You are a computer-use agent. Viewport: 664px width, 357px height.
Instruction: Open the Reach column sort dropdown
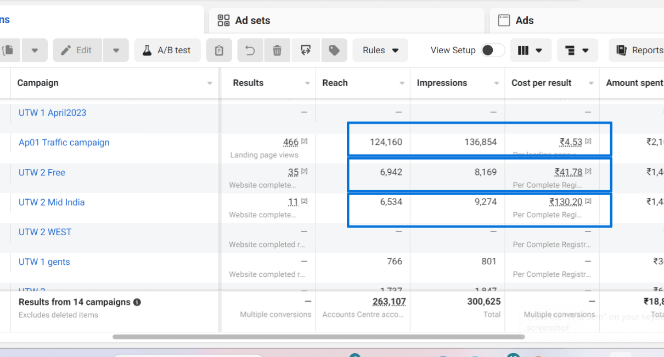[x=402, y=83]
